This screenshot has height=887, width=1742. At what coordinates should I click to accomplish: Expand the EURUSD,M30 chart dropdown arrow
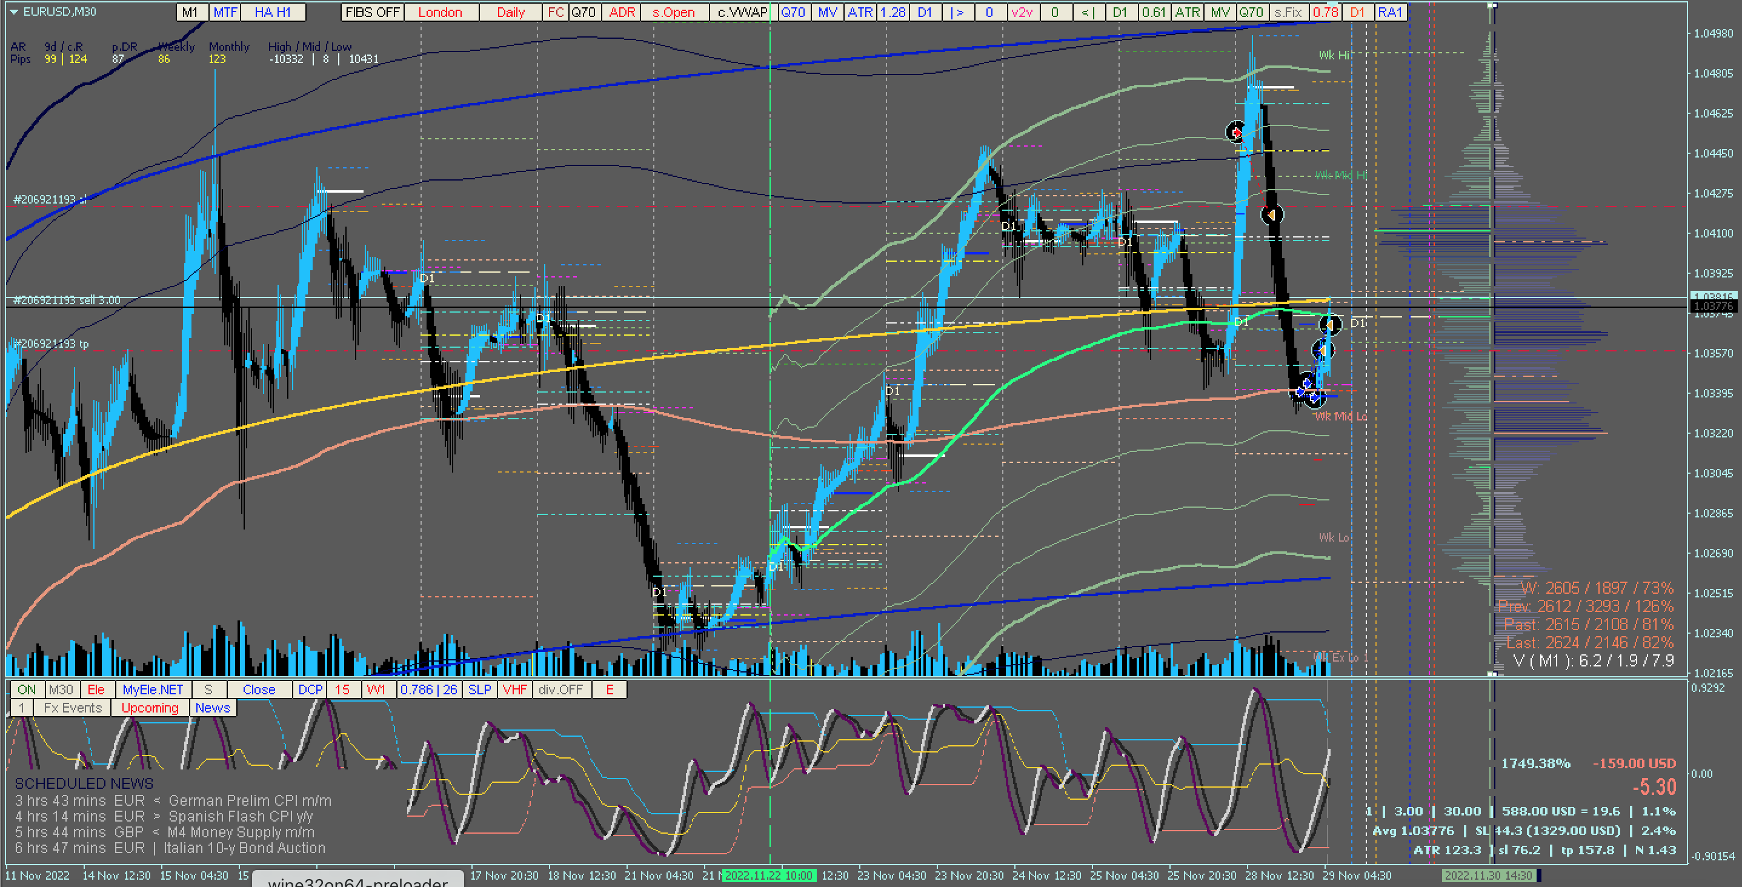(x=13, y=12)
